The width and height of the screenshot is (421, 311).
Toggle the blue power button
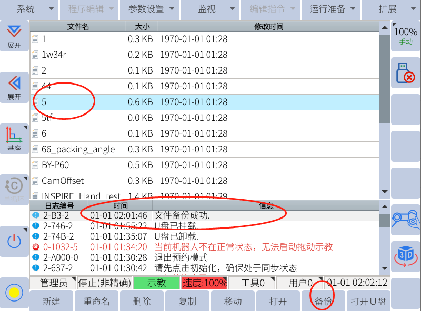click(x=14, y=241)
